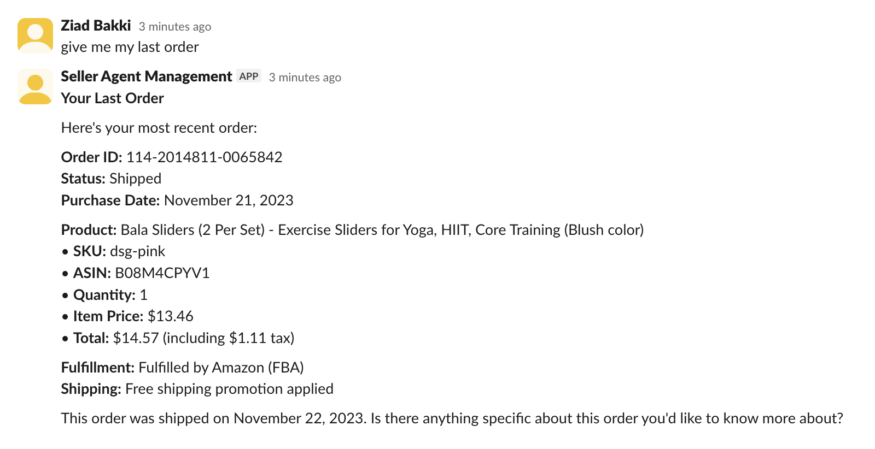Click Ziad Bakki's profile avatar
The image size is (875, 449).
[x=35, y=36]
